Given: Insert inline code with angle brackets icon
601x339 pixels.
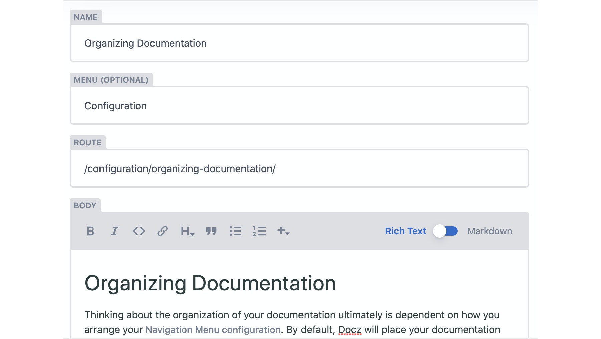Looking at the screenshot, I should pyautogui.click(x=139, y=231).
